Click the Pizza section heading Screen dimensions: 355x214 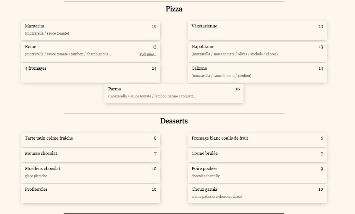174,9
